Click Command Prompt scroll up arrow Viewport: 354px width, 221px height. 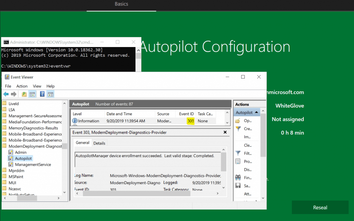point(138,50)
